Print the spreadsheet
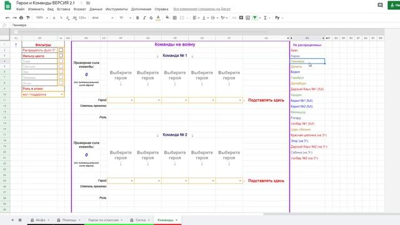The width and height of the screenshot is (400, 225). tap(21, 18)
